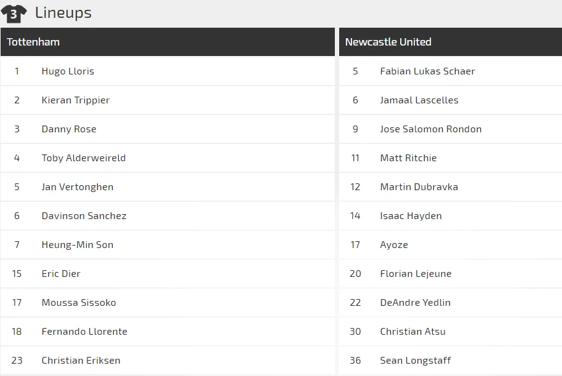The width and height of the screenshot is (562, 376).
Task: Click Jan Vertonghen in Tottenham lineup
Action: coord(77,187)
